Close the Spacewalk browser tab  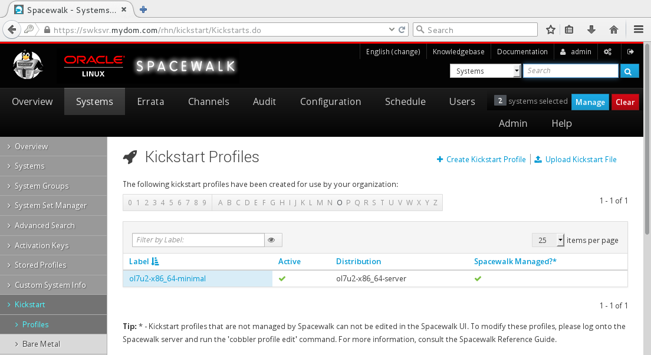[x=124, y=9]
